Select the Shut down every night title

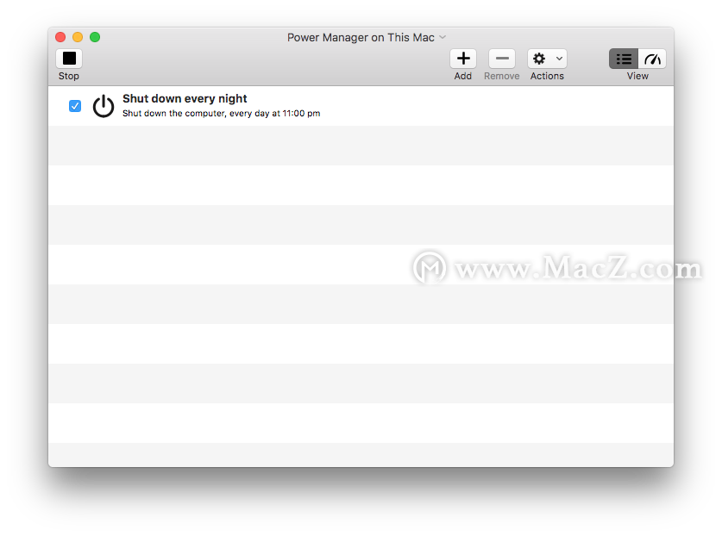(185, 98)
